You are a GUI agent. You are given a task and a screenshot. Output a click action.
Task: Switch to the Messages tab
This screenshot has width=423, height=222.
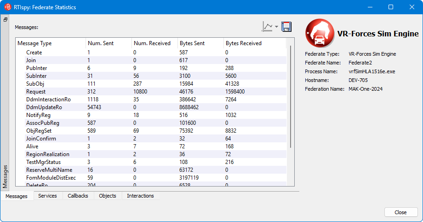[x=17, y=196]
